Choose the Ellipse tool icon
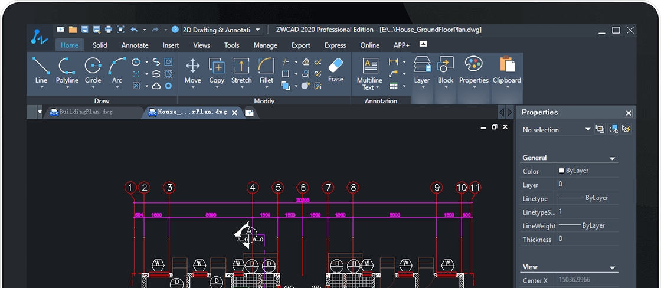Screen dimensions: 661x288 (x=136, y=62)
